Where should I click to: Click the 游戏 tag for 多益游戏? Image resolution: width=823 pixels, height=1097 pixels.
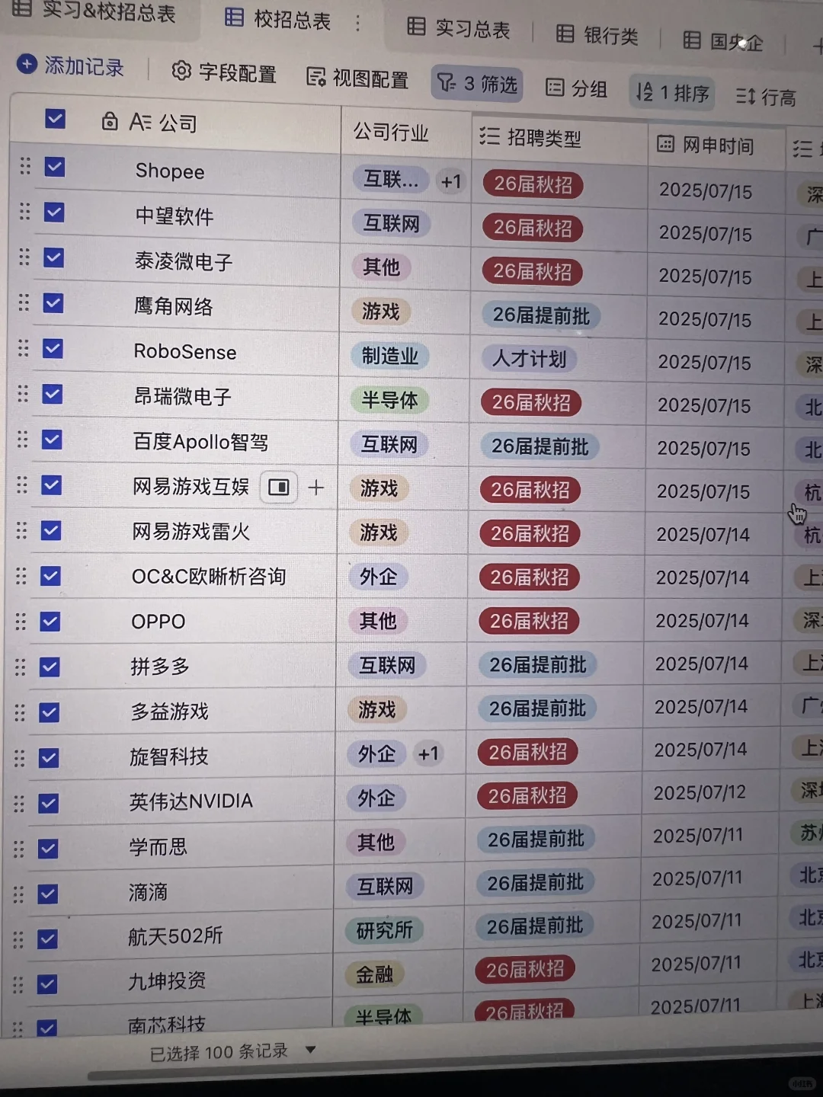pyautogui.click(x=377, y=710)
